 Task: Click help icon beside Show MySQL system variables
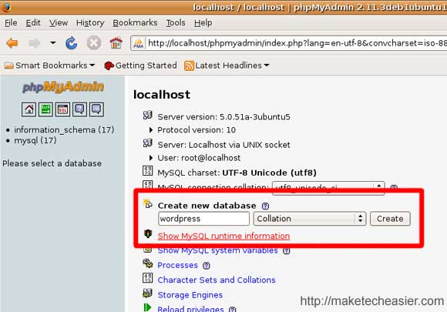click(287, 251)
